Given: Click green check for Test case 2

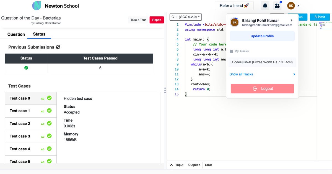Looking at the screenshot, I should [49, 123].
